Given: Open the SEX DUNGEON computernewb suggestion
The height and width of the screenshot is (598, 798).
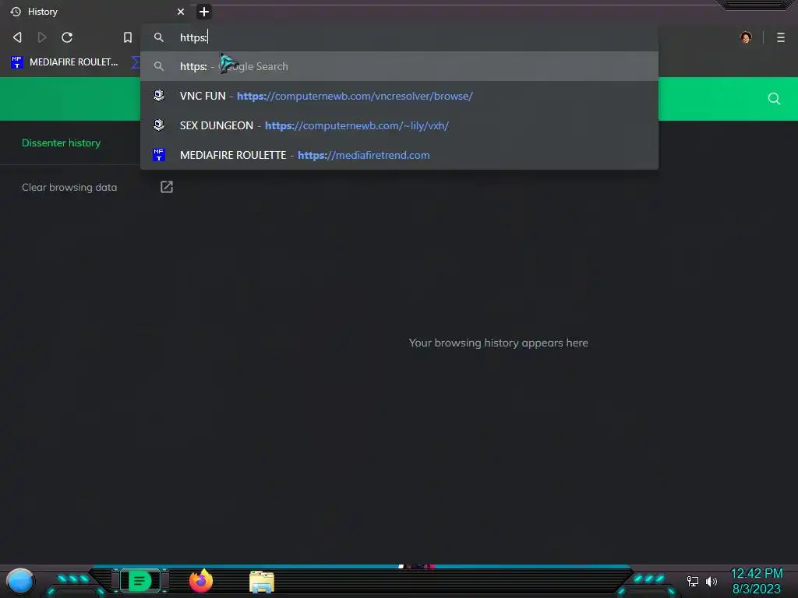Looking at the screenshot, I should (x=399, y=125).
